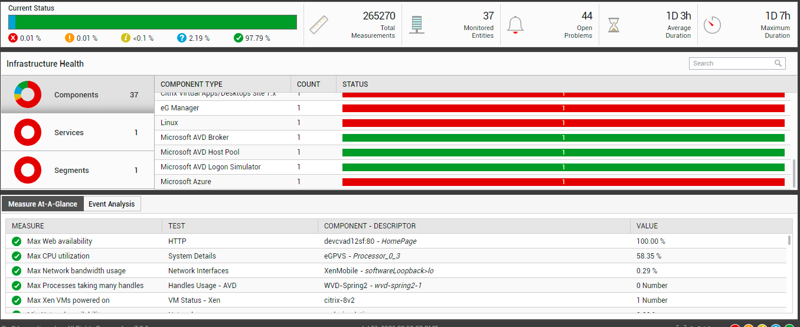Click the Network Interfaces test cell

click(198, 271)
